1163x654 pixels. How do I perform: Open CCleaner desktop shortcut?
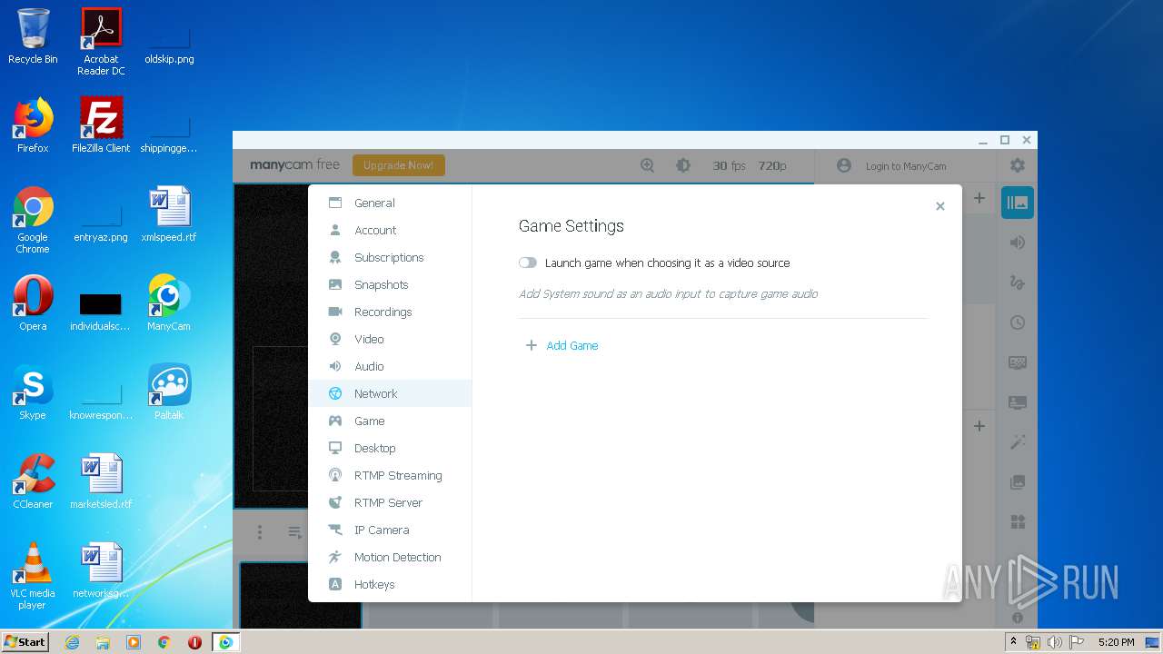coord(33,481)
